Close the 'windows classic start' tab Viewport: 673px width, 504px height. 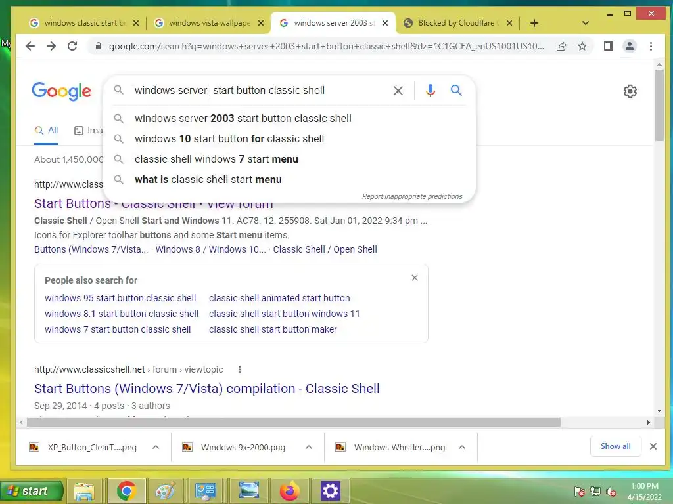pyautogui.click(x=135, y=23)
